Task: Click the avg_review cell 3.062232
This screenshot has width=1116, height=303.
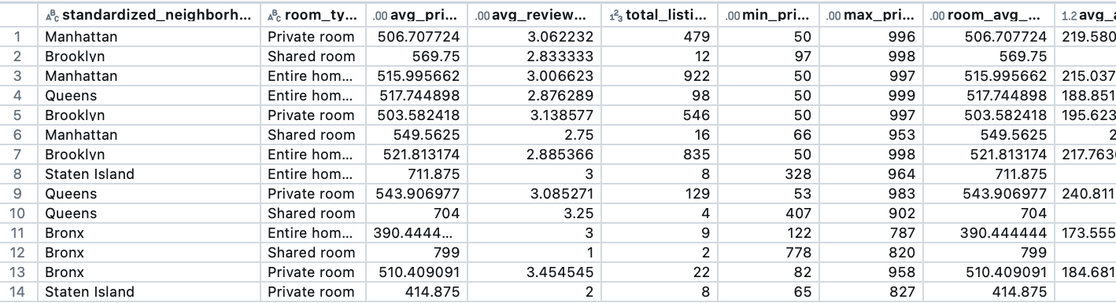Action: [534, 37]
